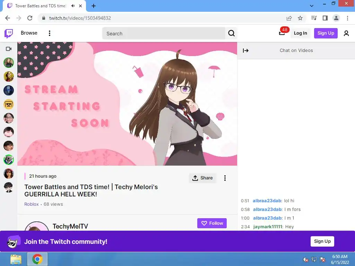355x266 pixels.
Task: Open Chrome three-dot menu
Action: (347, 18)
